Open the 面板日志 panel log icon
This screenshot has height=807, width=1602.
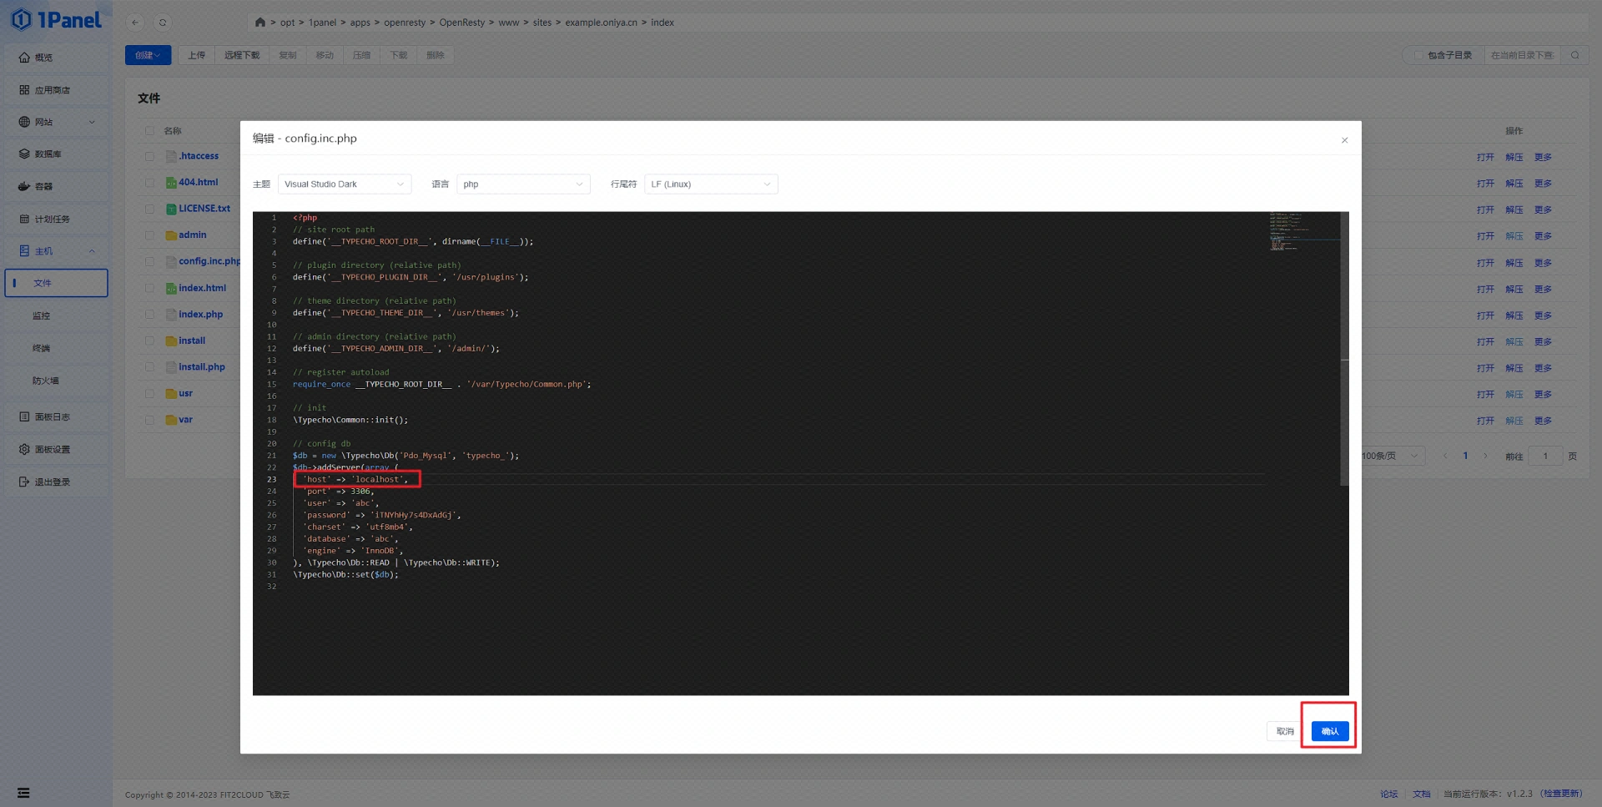coord(24,416)
